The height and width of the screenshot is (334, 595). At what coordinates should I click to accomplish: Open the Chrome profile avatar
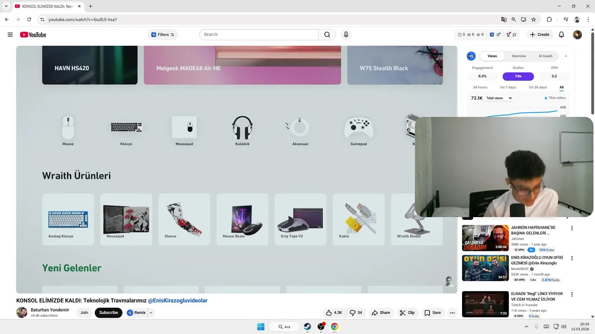pyautogui.click(x=577, y=19)
